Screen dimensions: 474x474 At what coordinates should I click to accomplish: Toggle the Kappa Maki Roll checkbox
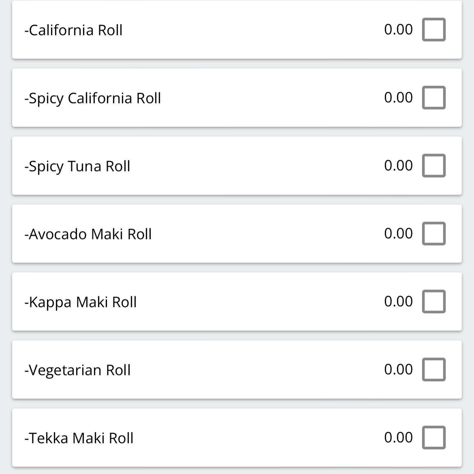pyautogui.click(x=434, y=302)
